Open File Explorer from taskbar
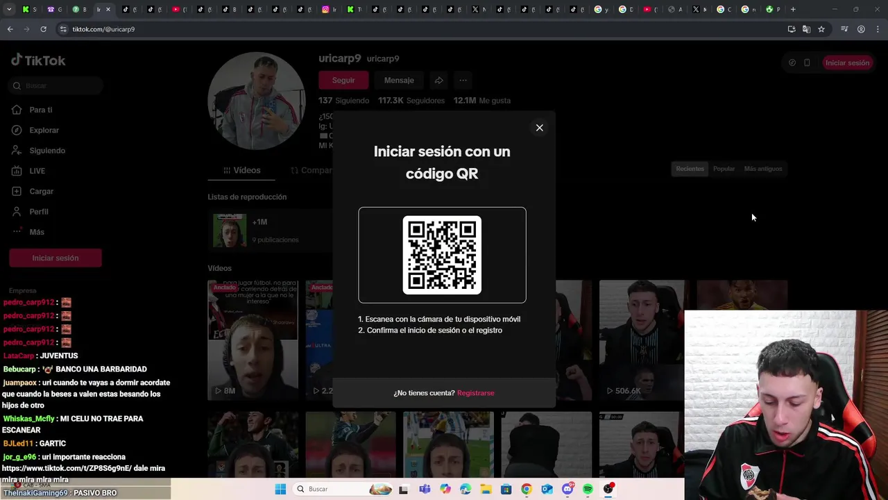Image resolution: width=888 pixels, height=500 pixels. click(486, 489)
